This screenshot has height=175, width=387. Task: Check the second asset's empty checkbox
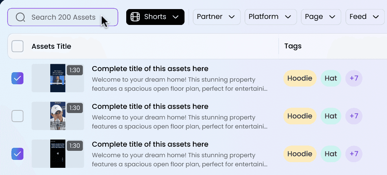[x=17, y=116]
